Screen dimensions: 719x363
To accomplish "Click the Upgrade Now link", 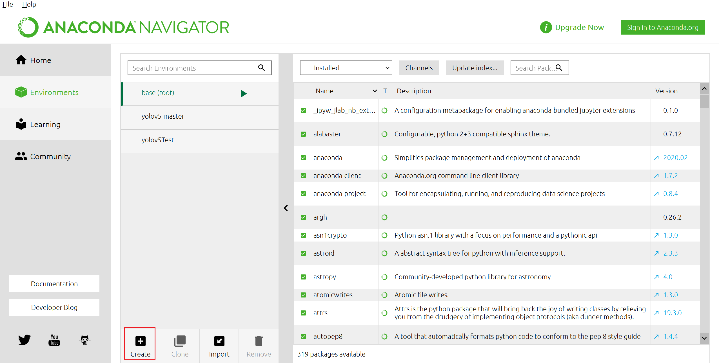I will click(x=579, y=27).
